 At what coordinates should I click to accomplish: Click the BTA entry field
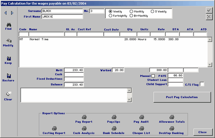172,34
